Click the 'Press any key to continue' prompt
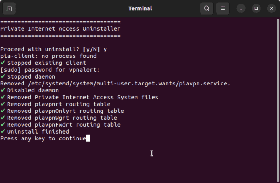 43,139
